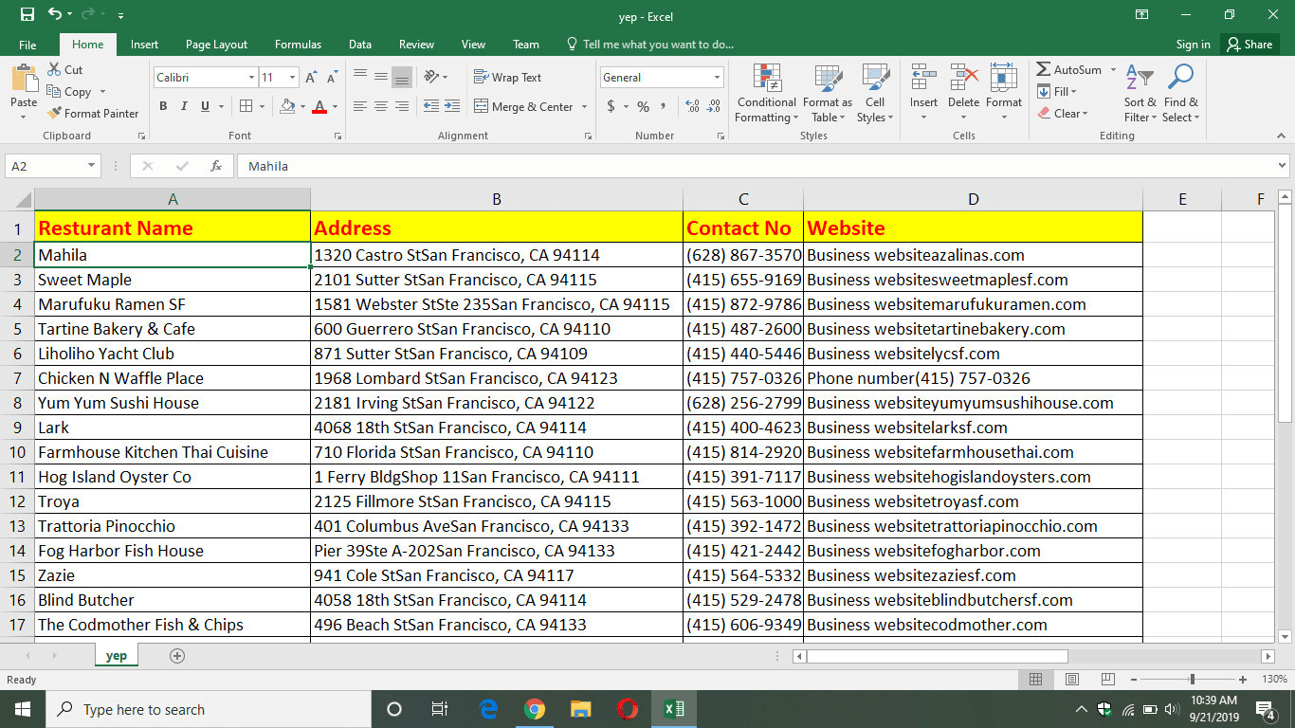Open Conditional Formatting
The image size is (1295, 728).
coord(767,93)
